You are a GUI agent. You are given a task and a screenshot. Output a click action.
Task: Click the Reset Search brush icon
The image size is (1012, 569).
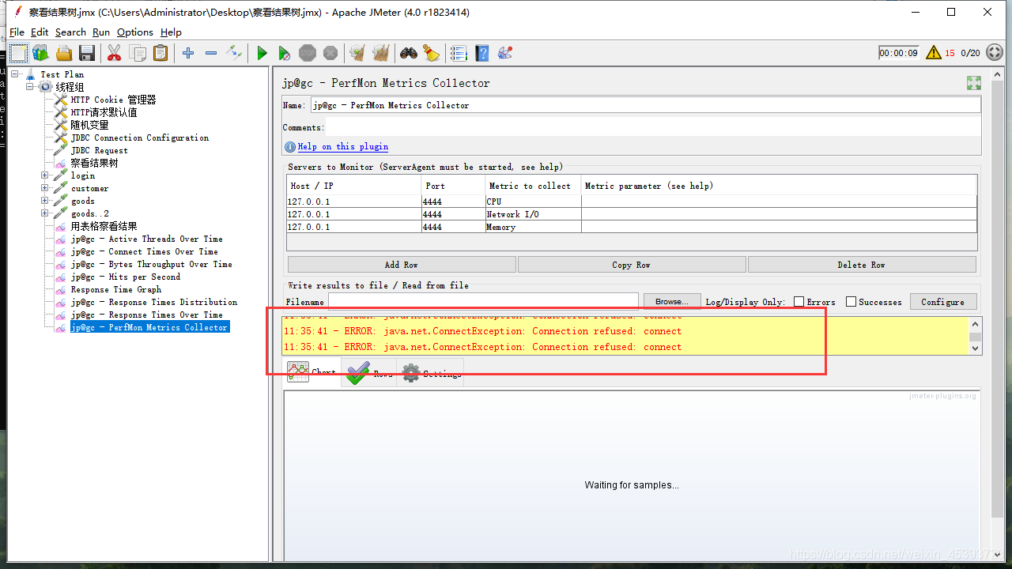tap(431, 53)
